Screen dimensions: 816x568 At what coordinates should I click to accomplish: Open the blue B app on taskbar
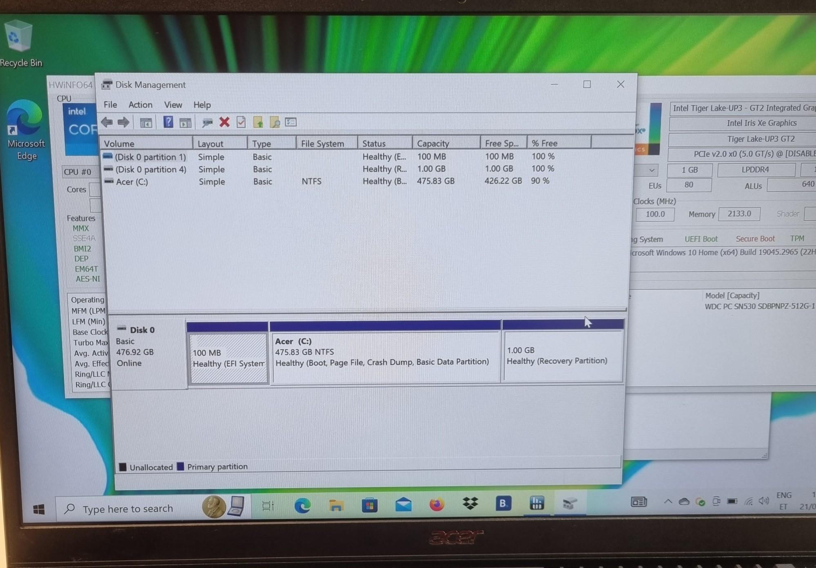503,504
